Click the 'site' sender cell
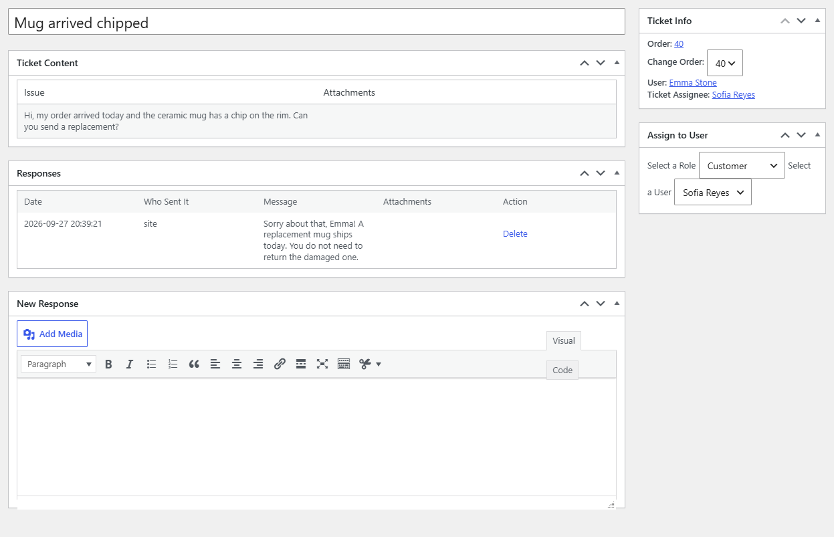This screenshot has height=537, width=834. point(150,223)
